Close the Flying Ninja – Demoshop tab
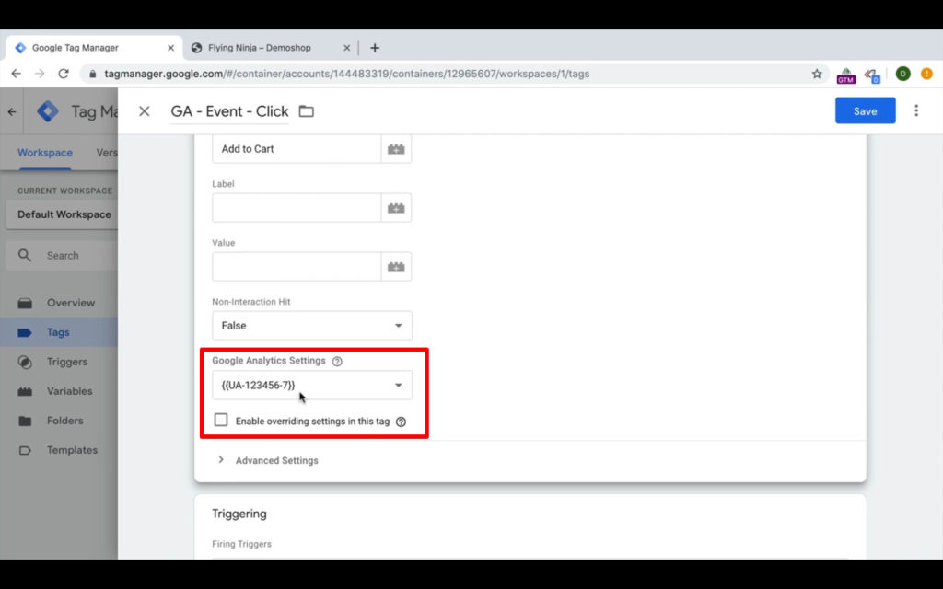 346,48
